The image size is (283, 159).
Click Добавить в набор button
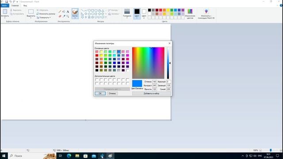click(x=151, y=93)
